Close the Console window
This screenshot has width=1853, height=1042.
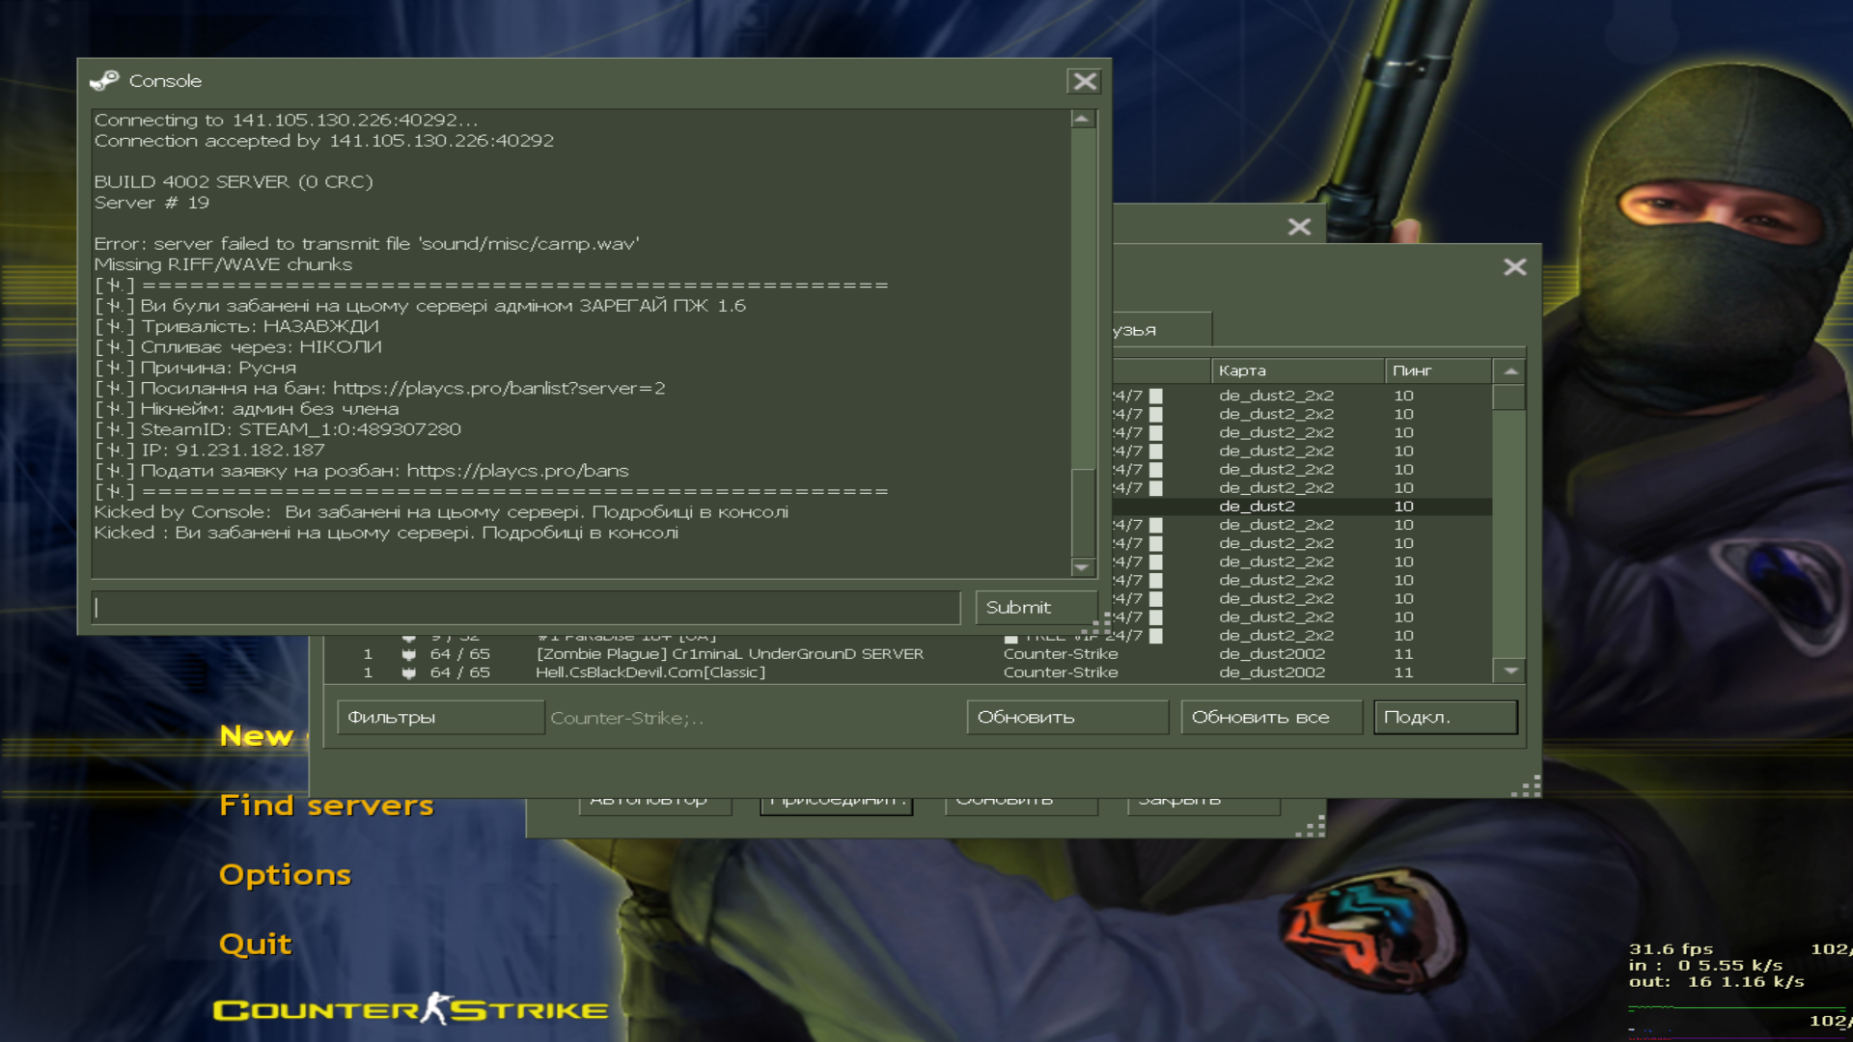[x=1084, y=81]
